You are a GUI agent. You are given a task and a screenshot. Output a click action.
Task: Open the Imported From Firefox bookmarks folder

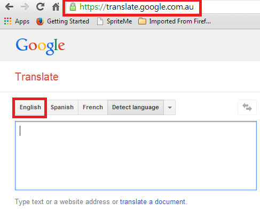pyautogui.click(x=175, y=21)
